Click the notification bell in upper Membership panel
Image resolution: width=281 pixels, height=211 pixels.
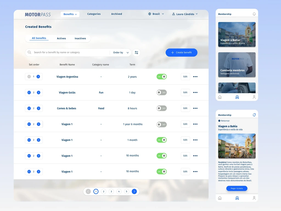tap(254, 14)
